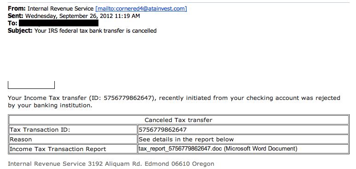
Task: Click the 'Canceled Tax transfer' table heading
Action: (178, 120)
